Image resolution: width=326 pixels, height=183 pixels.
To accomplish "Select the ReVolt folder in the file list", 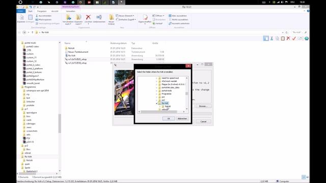I will point(71,48).
